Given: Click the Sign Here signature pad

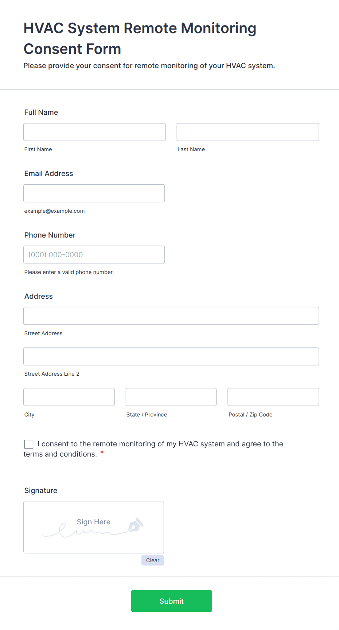Looking at the screenshot, I should tap(94, 527).
